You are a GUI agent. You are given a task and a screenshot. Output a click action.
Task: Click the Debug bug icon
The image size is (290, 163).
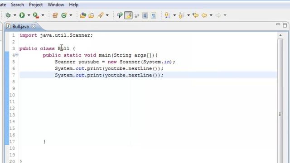point(8,15)
